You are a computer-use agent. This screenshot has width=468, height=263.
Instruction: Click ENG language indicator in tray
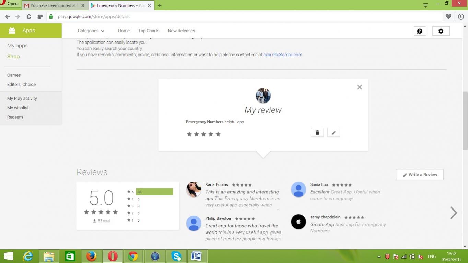tap(432, 256)
